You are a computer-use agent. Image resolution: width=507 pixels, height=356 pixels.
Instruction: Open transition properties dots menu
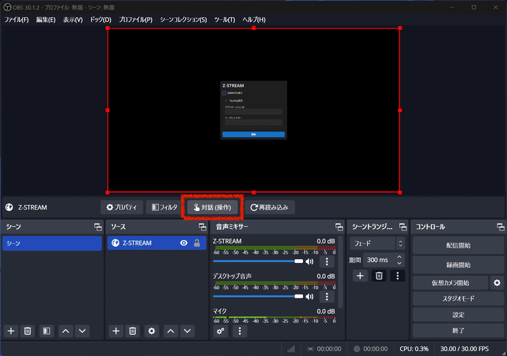click(398, 276)
